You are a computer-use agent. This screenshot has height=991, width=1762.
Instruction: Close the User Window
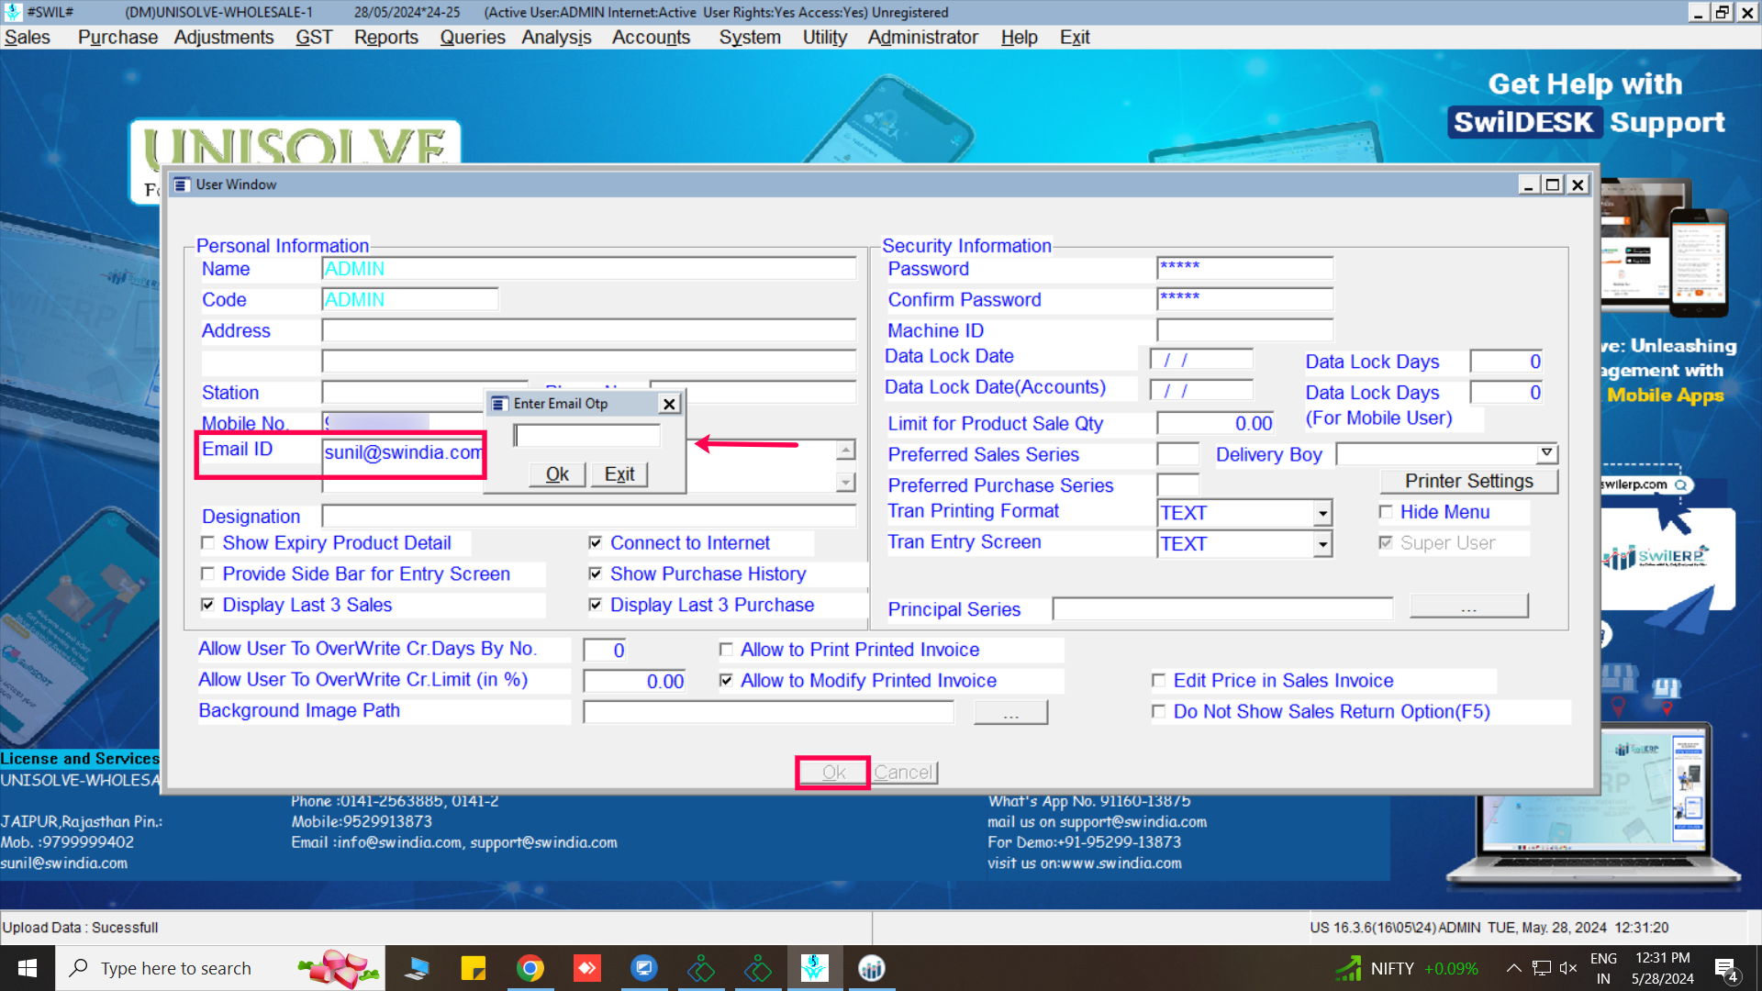point(1578,184)
